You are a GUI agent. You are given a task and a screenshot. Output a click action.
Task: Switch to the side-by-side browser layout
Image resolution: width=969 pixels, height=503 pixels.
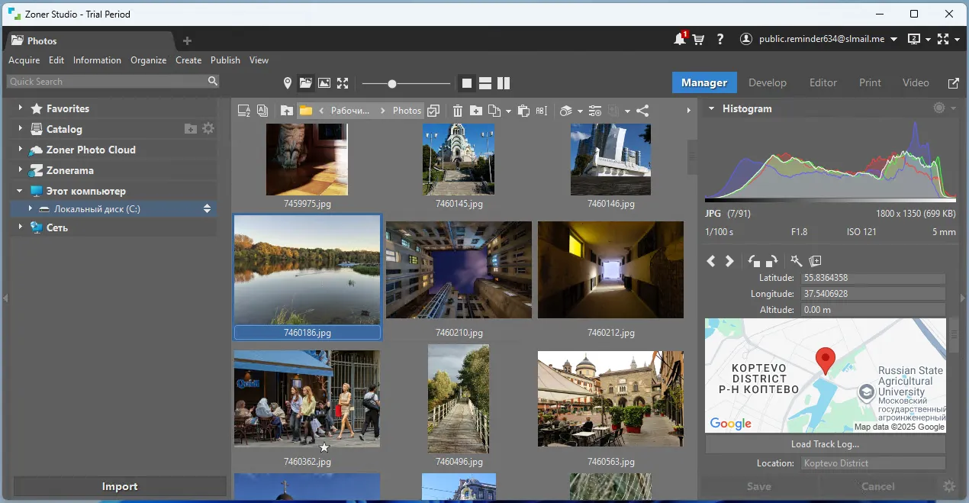[504, 83]
